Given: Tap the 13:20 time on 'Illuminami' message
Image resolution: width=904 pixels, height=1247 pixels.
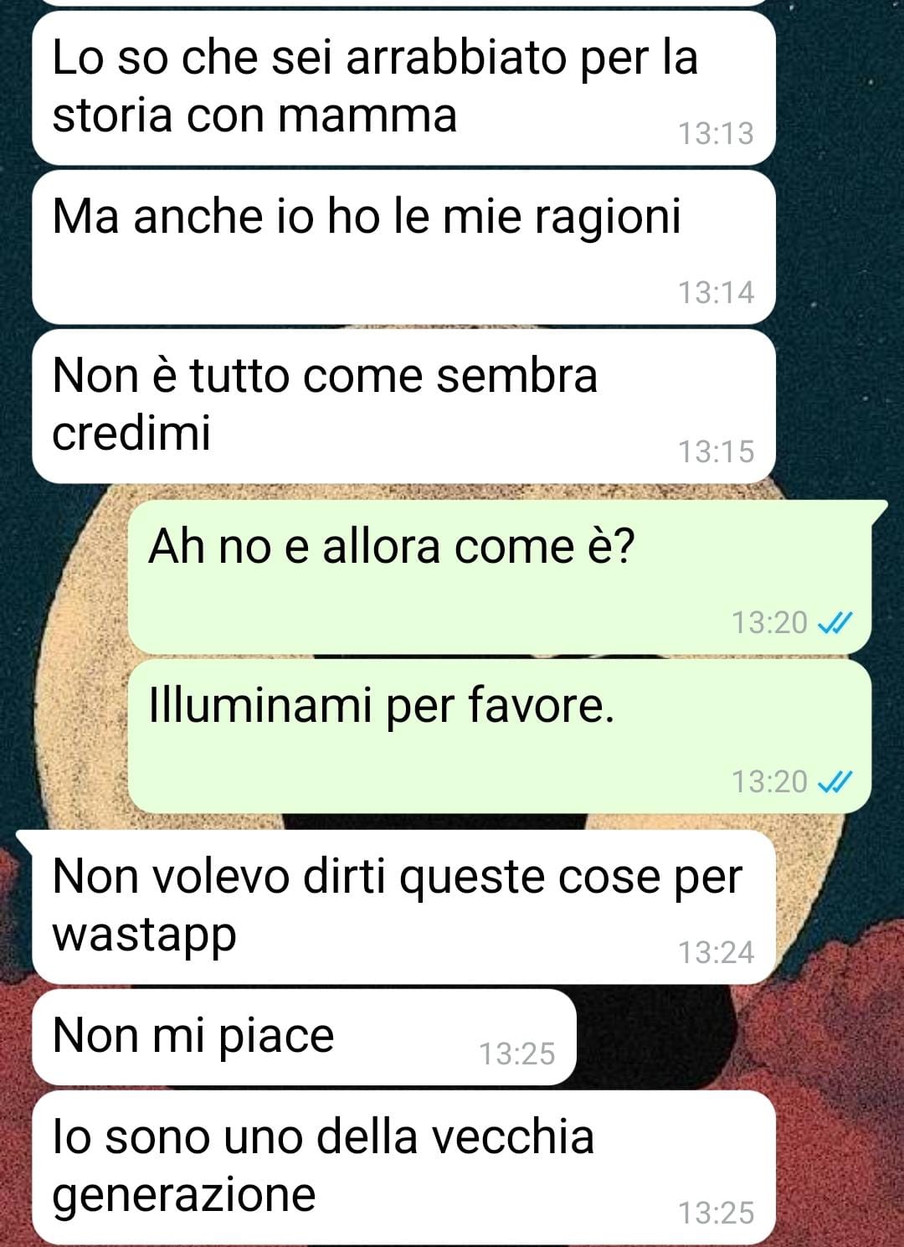Looking at the screenshot, I should click(x=769, y=781).
